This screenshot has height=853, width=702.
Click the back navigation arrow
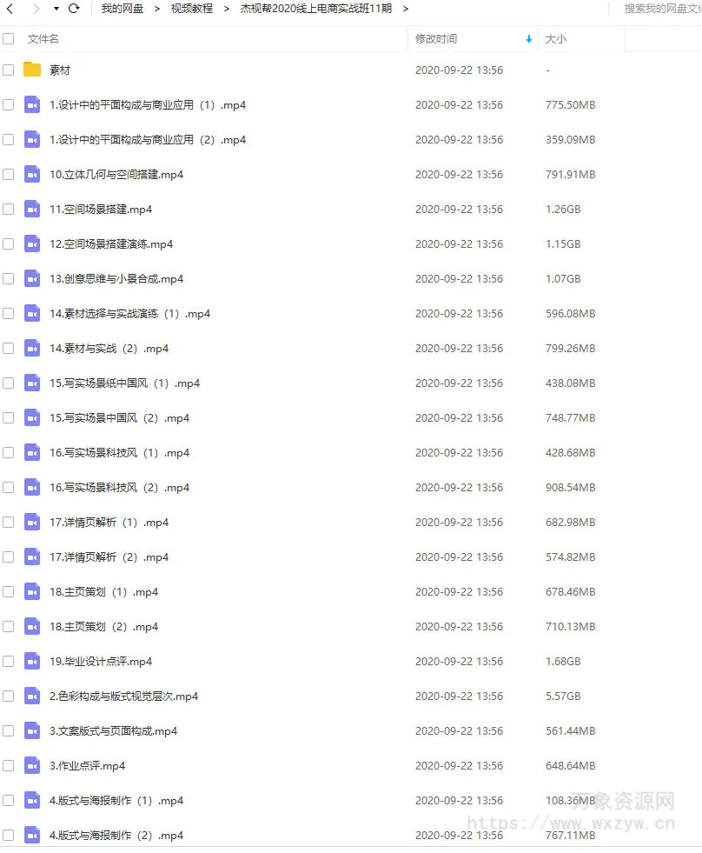coord(10,9)
